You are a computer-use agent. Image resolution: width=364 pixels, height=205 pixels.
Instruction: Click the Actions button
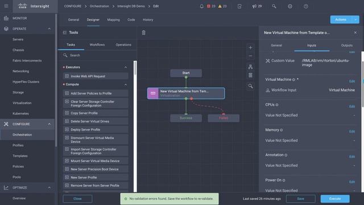(341, 20)
